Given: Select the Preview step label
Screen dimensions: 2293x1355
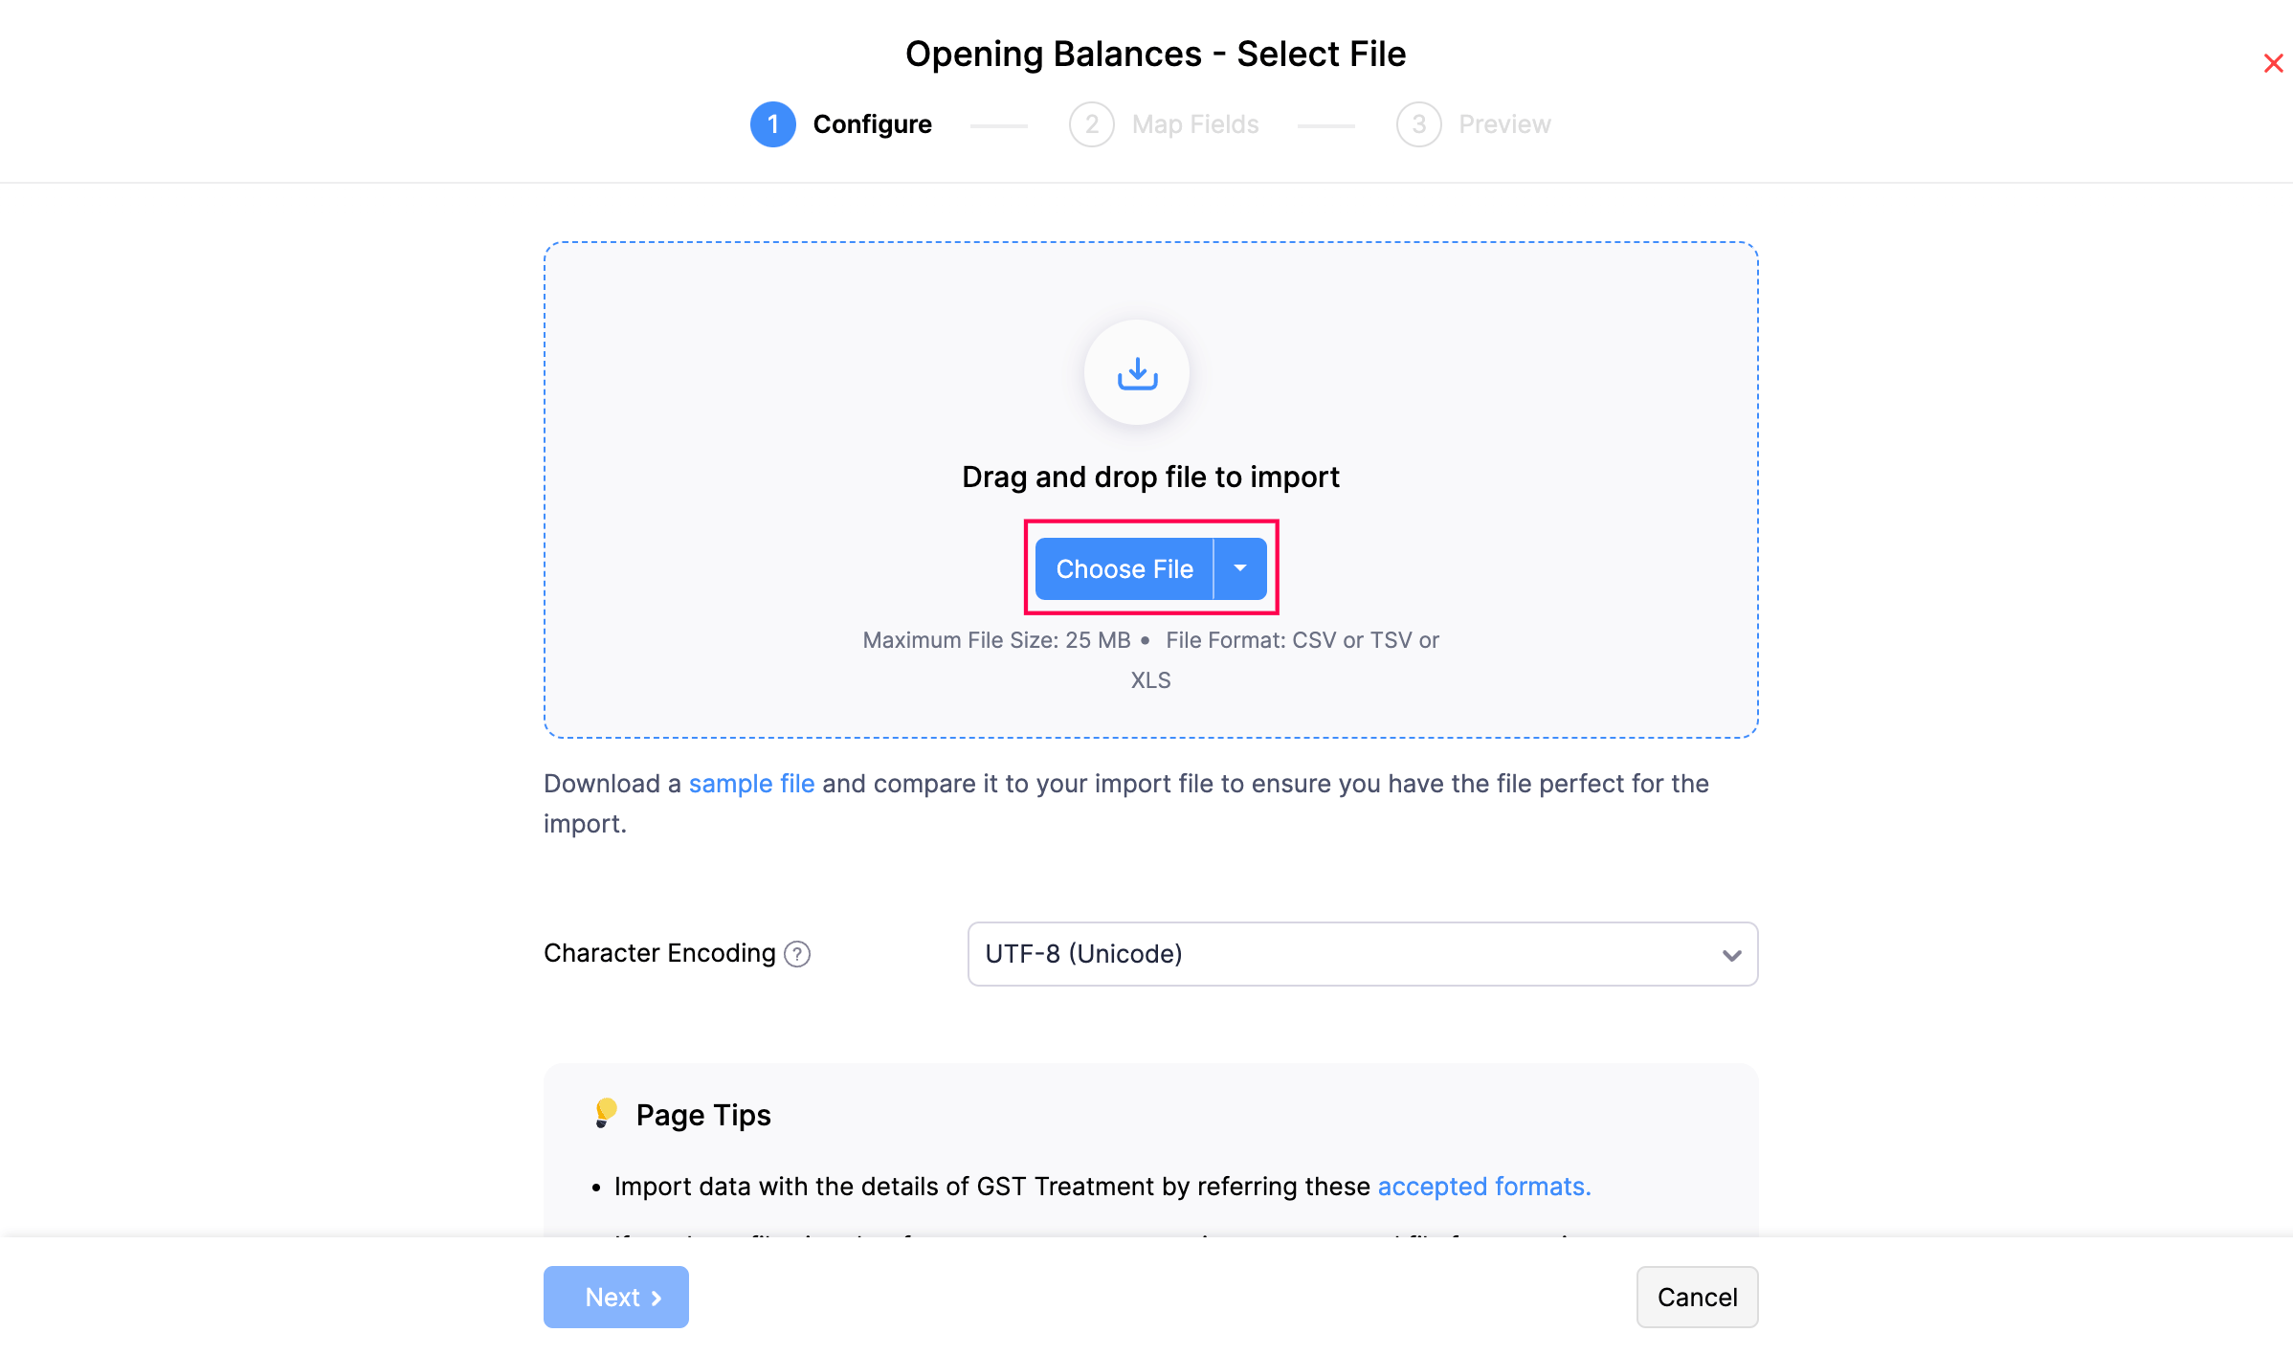Looking at the screenshot, I should tap(1504, 123).
